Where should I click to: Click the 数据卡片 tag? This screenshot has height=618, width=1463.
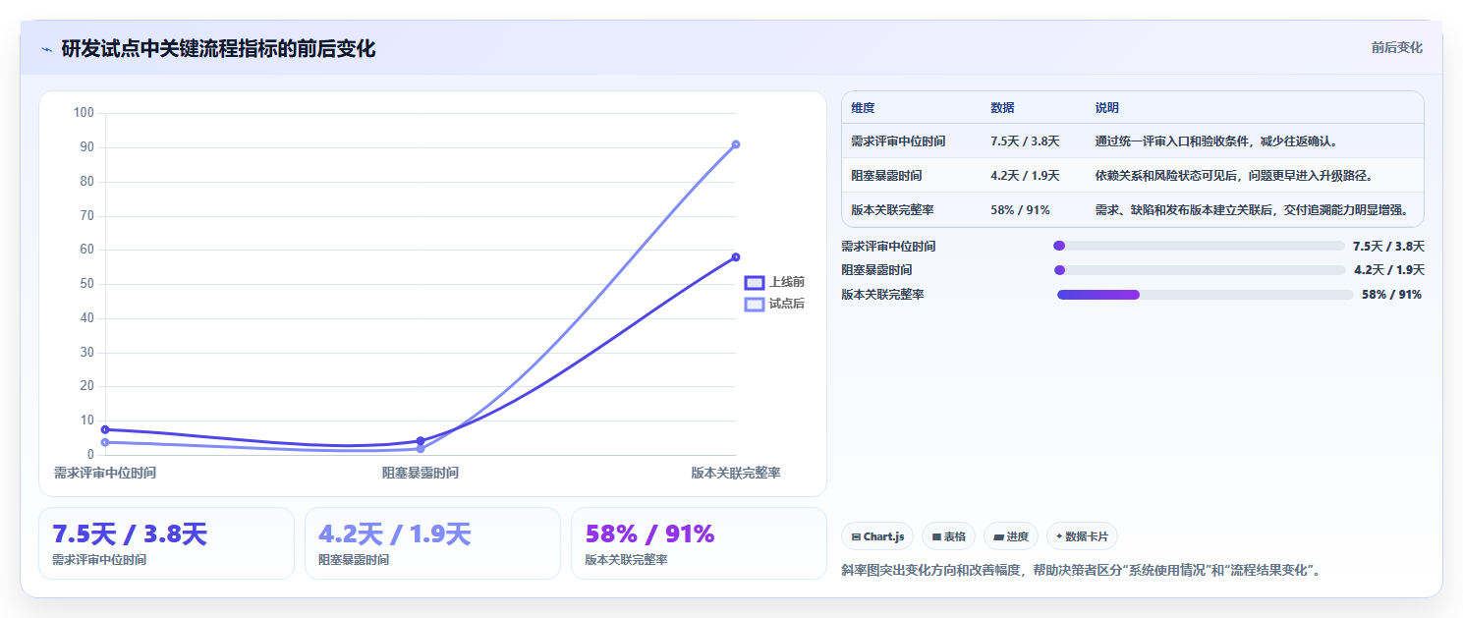1082,536
